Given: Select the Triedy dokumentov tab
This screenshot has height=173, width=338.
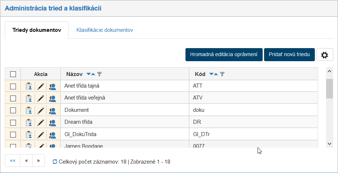Looking at the screenshot, I should pos(36,30).
